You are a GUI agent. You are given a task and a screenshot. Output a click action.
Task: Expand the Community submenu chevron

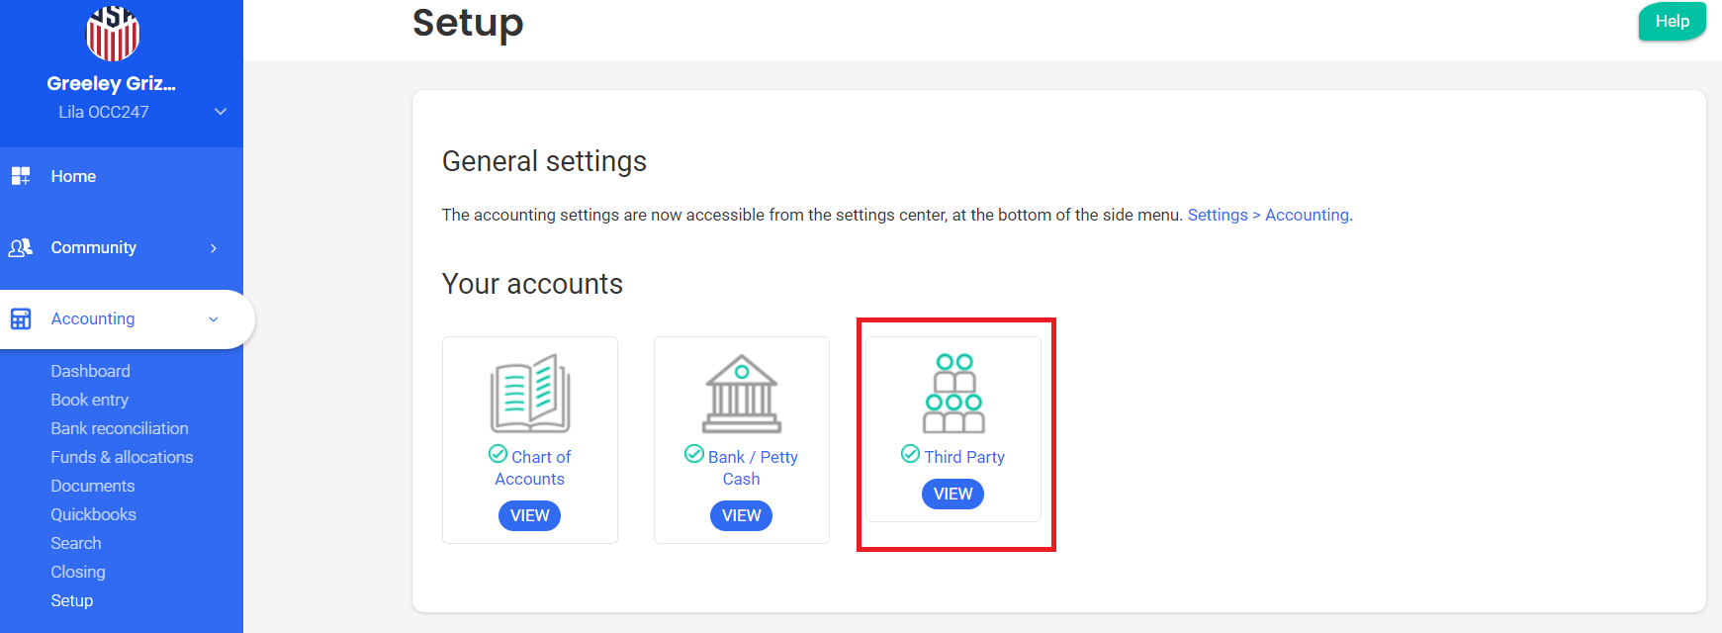pyautogui.click(x=214, y=248)
